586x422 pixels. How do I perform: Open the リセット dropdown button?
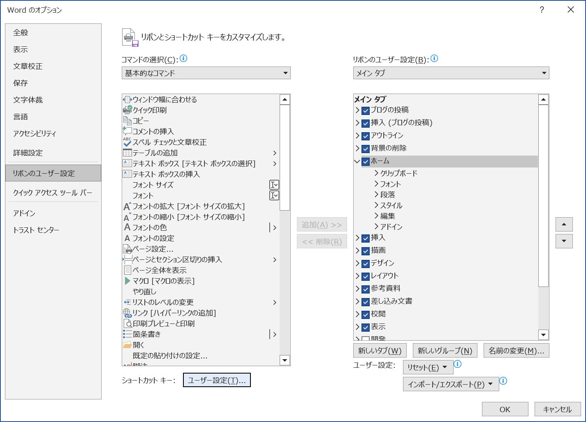428,367
